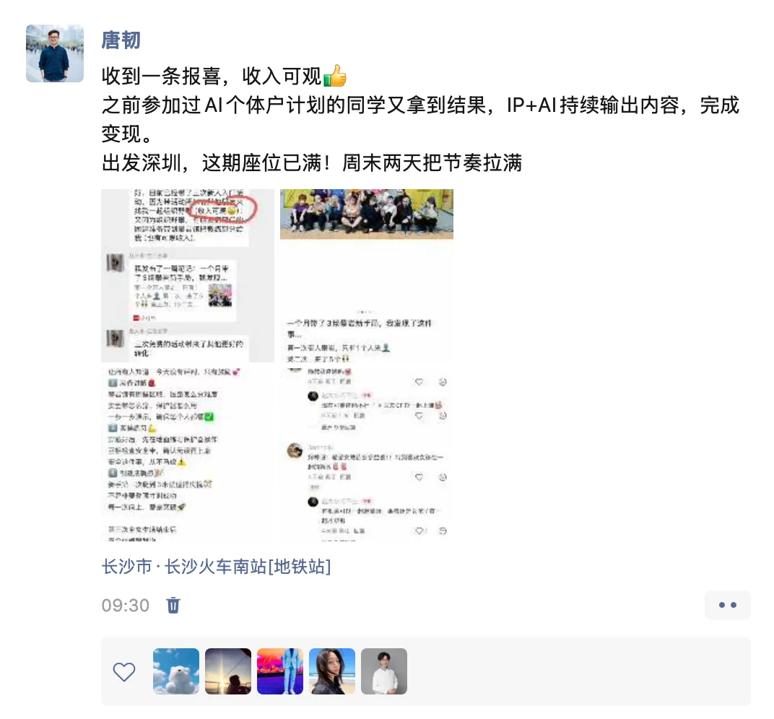This screenshot has width=774, height=719.
Task: Open polar bear liker avatar
Action: (176, 671)
